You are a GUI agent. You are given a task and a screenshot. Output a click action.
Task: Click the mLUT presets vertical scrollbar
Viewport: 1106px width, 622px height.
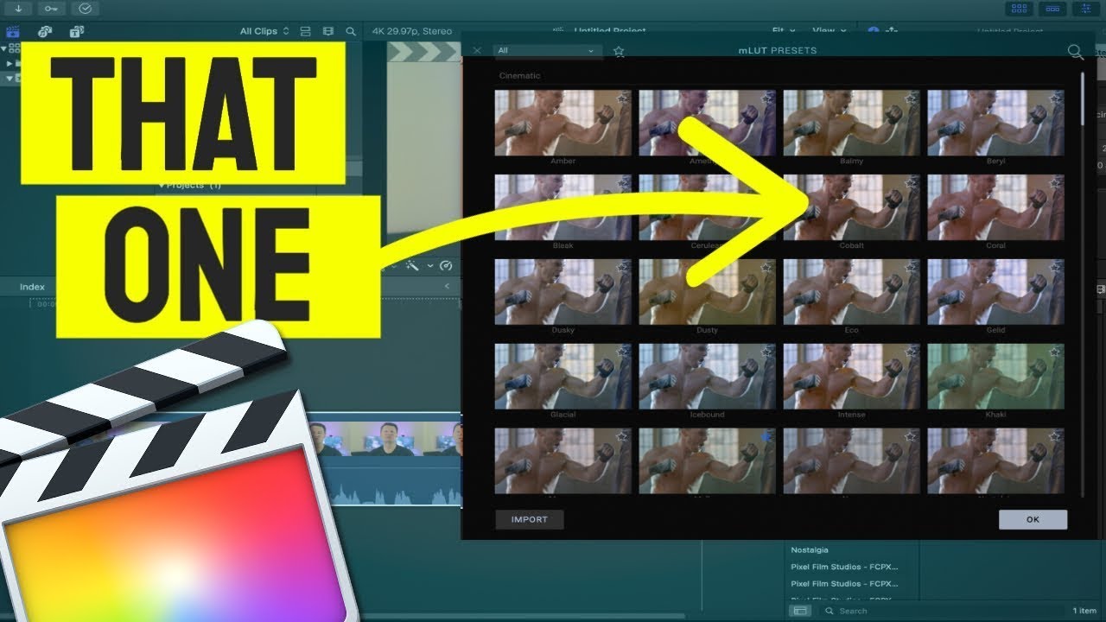[x=1084, y=98]
